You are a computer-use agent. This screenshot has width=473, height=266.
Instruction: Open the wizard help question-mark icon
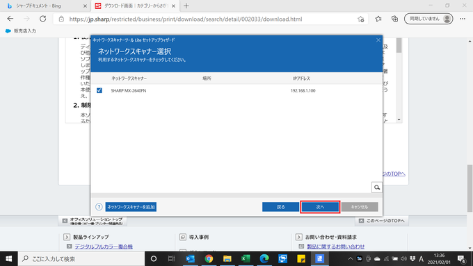click(99, 207)
